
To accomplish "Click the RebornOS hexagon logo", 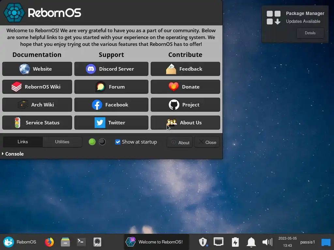I will click(x=14, y=13).
